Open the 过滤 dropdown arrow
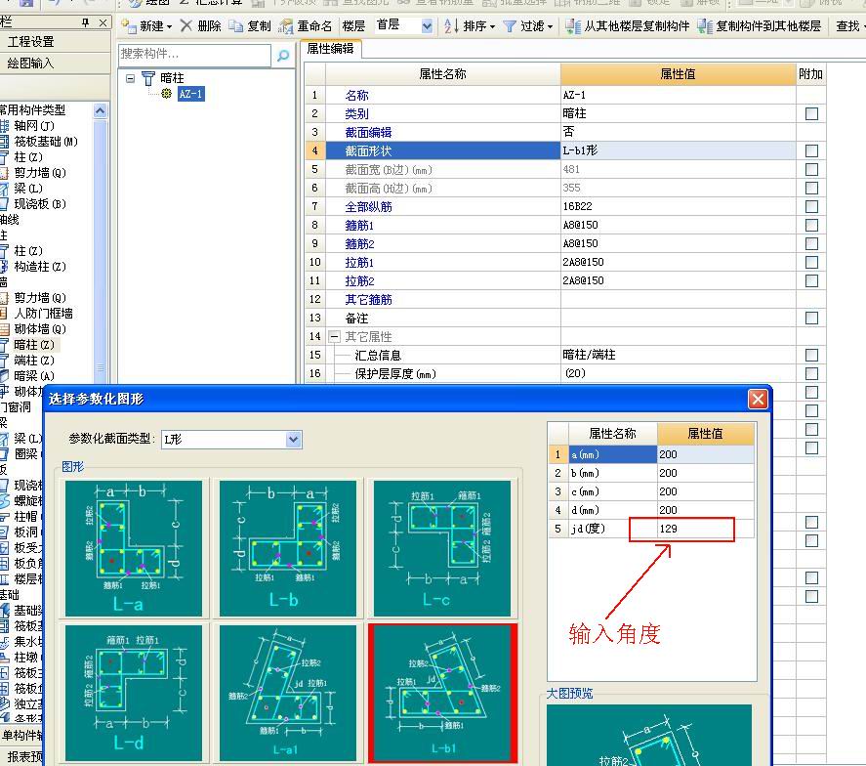The height and width of the screenshot is (766, 866). 550,26
